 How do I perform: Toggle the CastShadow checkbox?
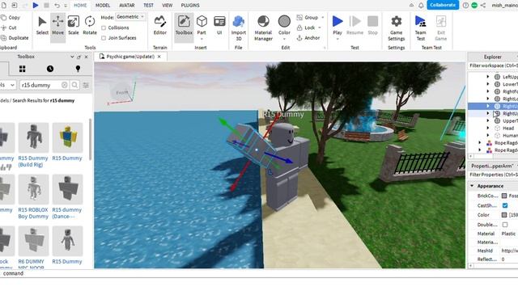tap(505, 205)
